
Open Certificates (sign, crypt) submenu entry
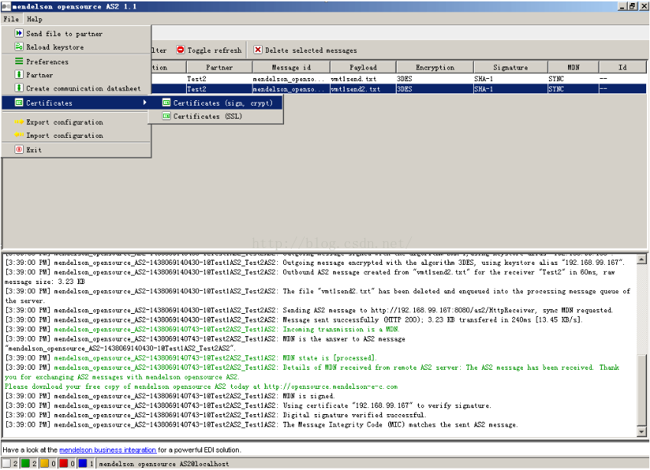tap(216, 103)
